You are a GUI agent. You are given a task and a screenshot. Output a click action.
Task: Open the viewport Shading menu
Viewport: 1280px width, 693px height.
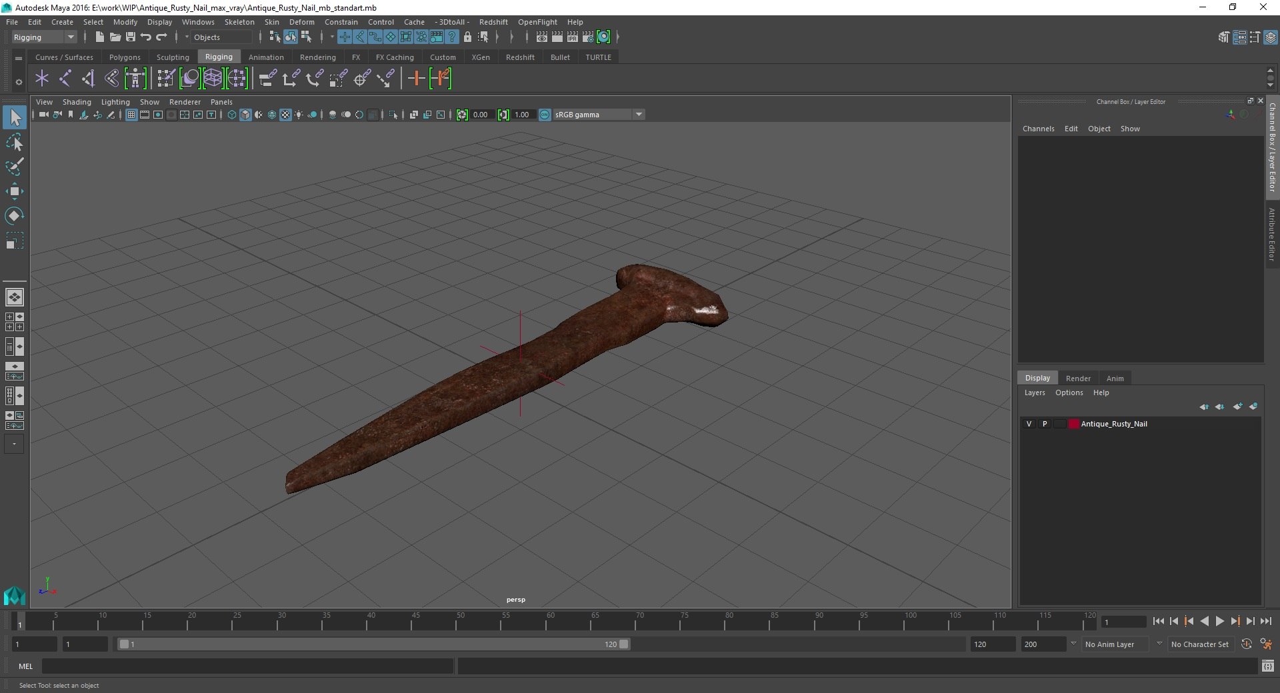pyautogui.click(x=77, y=102)
